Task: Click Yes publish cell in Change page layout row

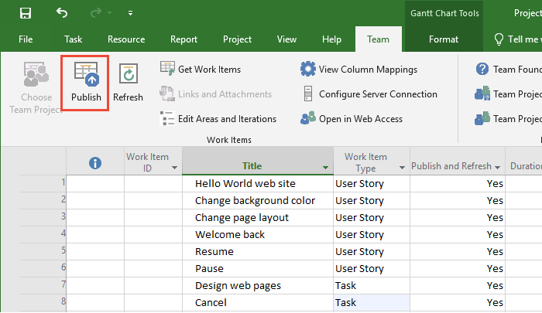Action: (458, 217)
